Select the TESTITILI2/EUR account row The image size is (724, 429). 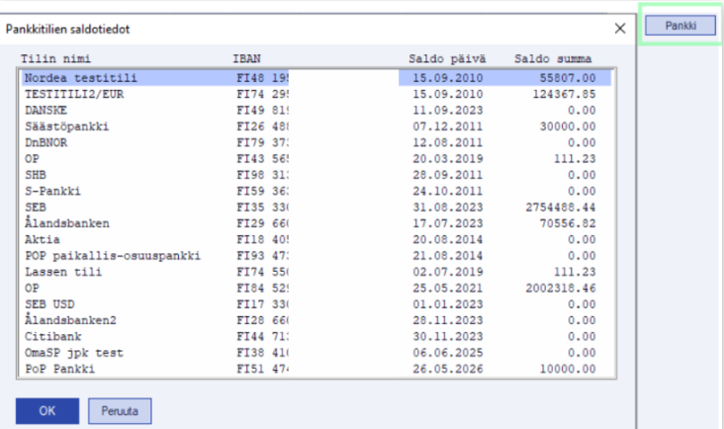tap(317, 94)
